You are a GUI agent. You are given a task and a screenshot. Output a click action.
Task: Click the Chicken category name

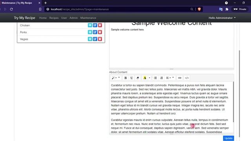click(x=25, y=25)
